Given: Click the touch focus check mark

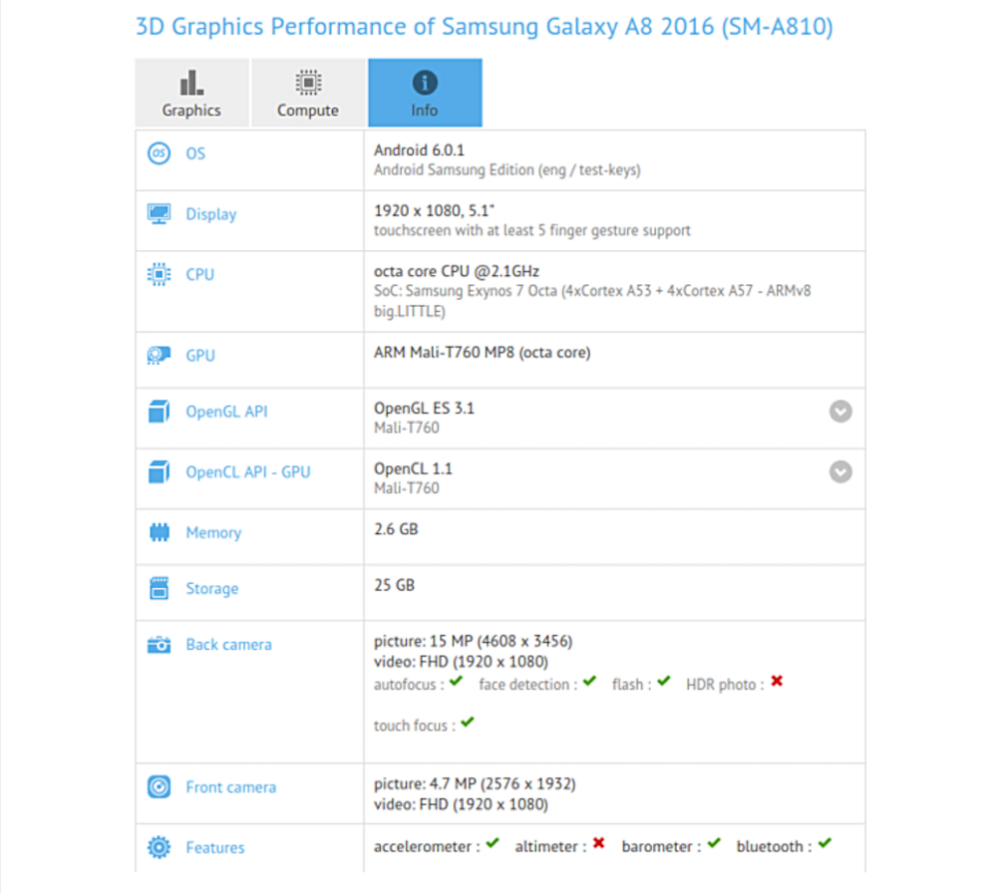Looking at the screenshot, I should [468, 723].
